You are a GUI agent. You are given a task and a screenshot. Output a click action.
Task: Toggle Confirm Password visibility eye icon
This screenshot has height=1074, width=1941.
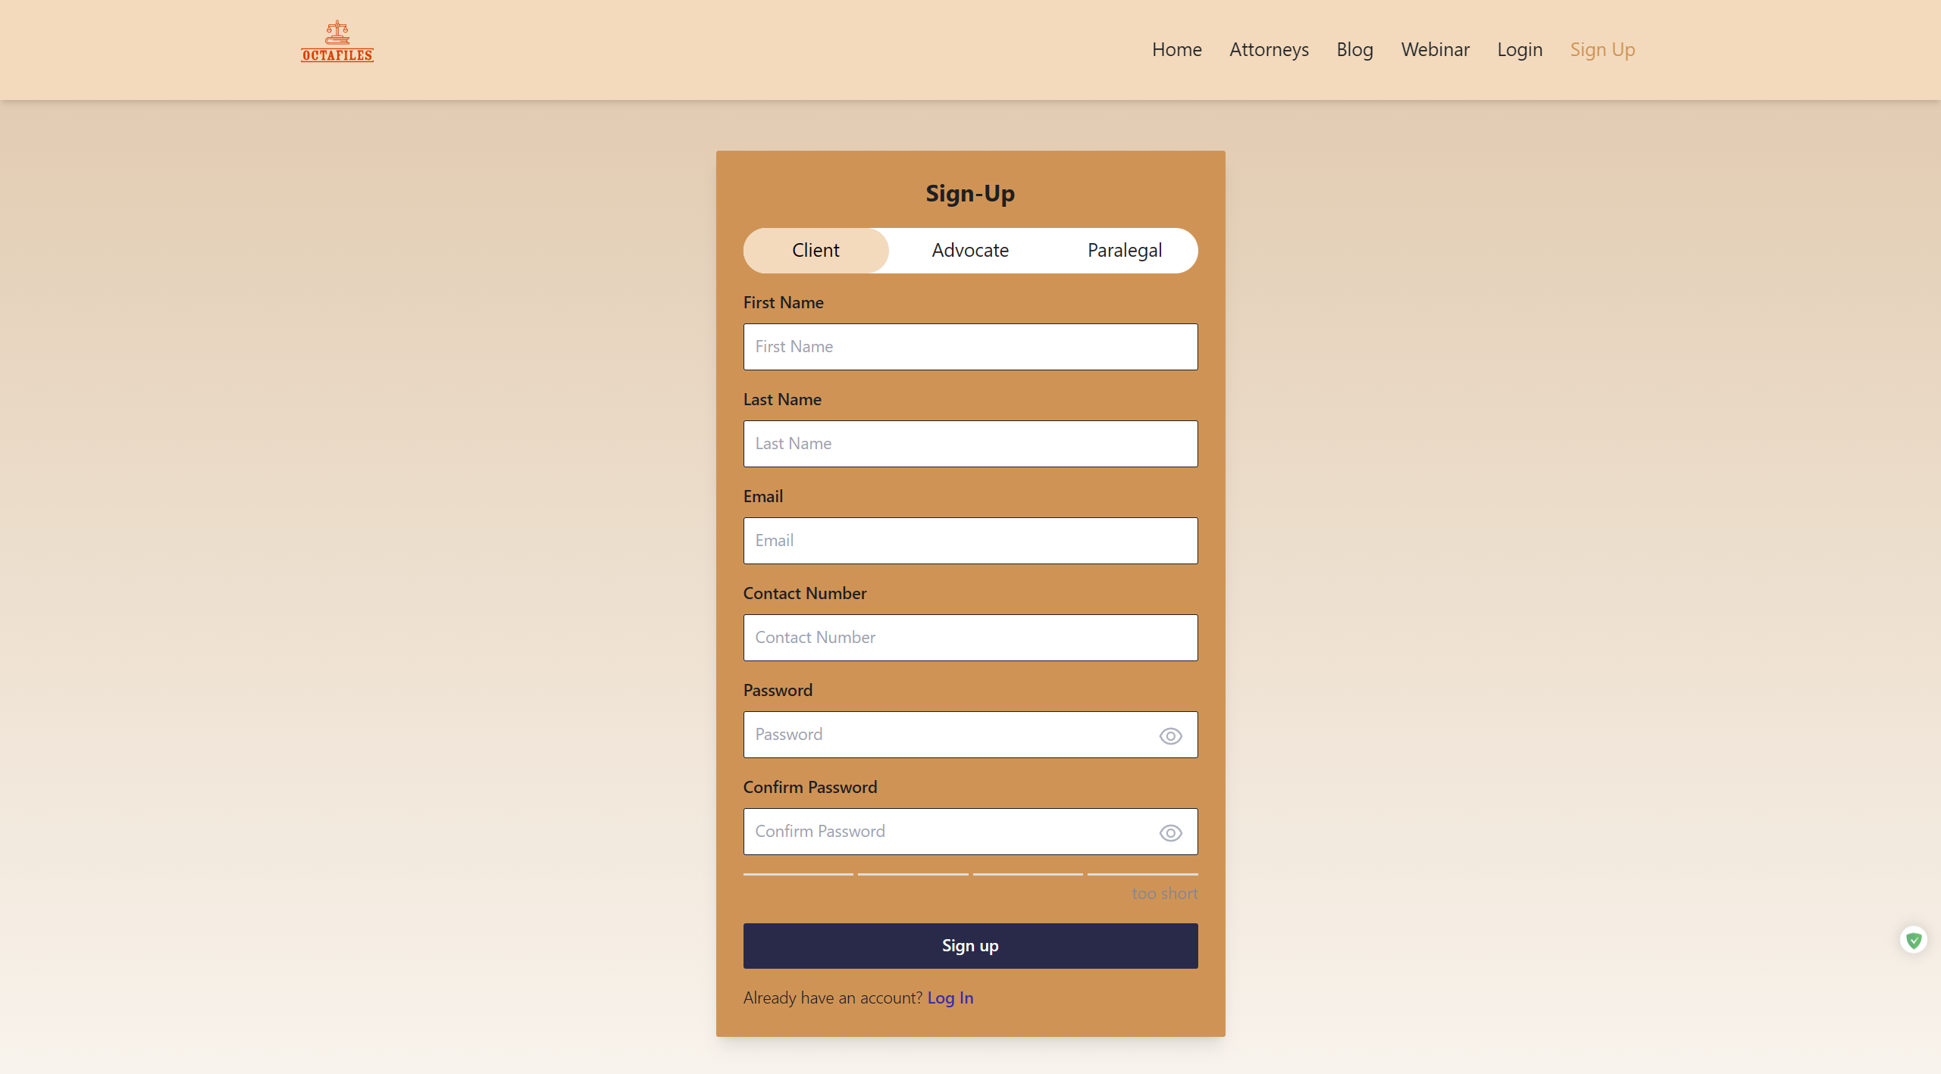[1170, 832]
